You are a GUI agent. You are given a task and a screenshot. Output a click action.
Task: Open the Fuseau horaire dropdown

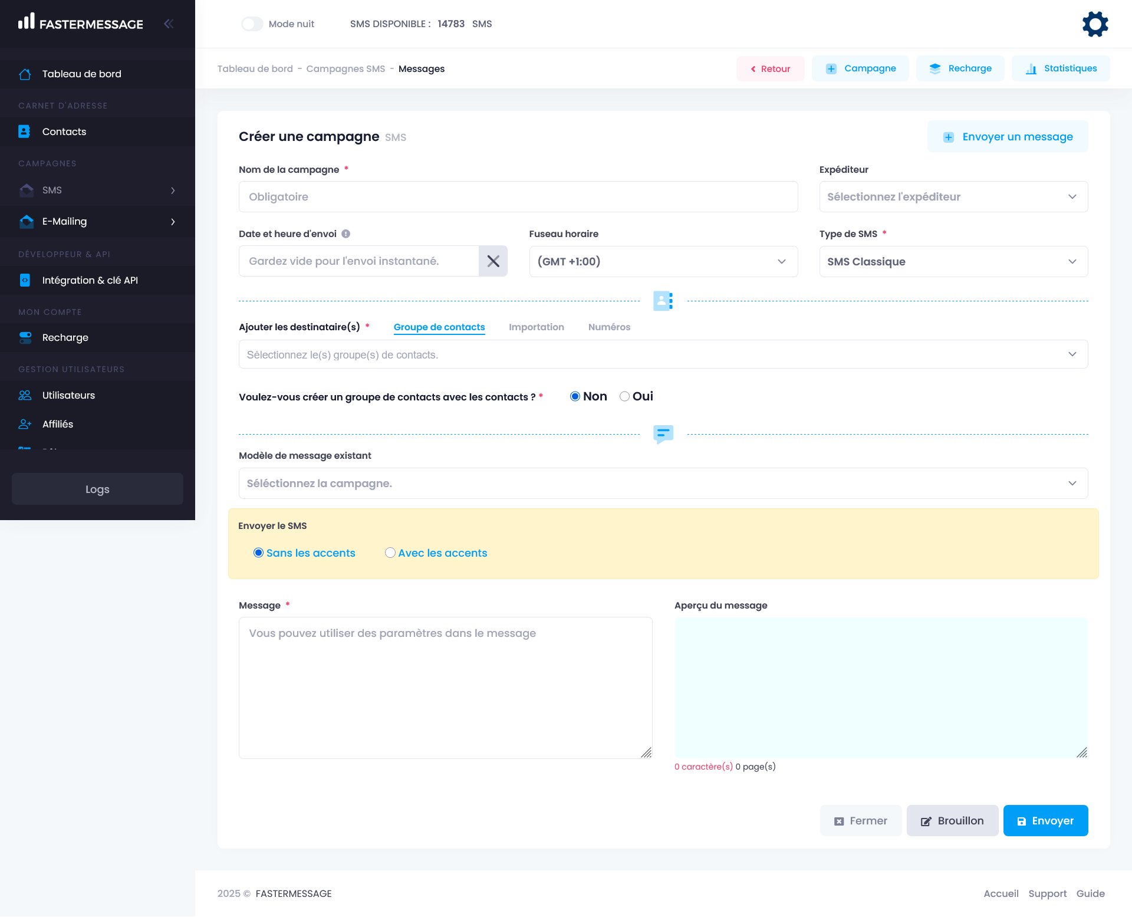663,261
